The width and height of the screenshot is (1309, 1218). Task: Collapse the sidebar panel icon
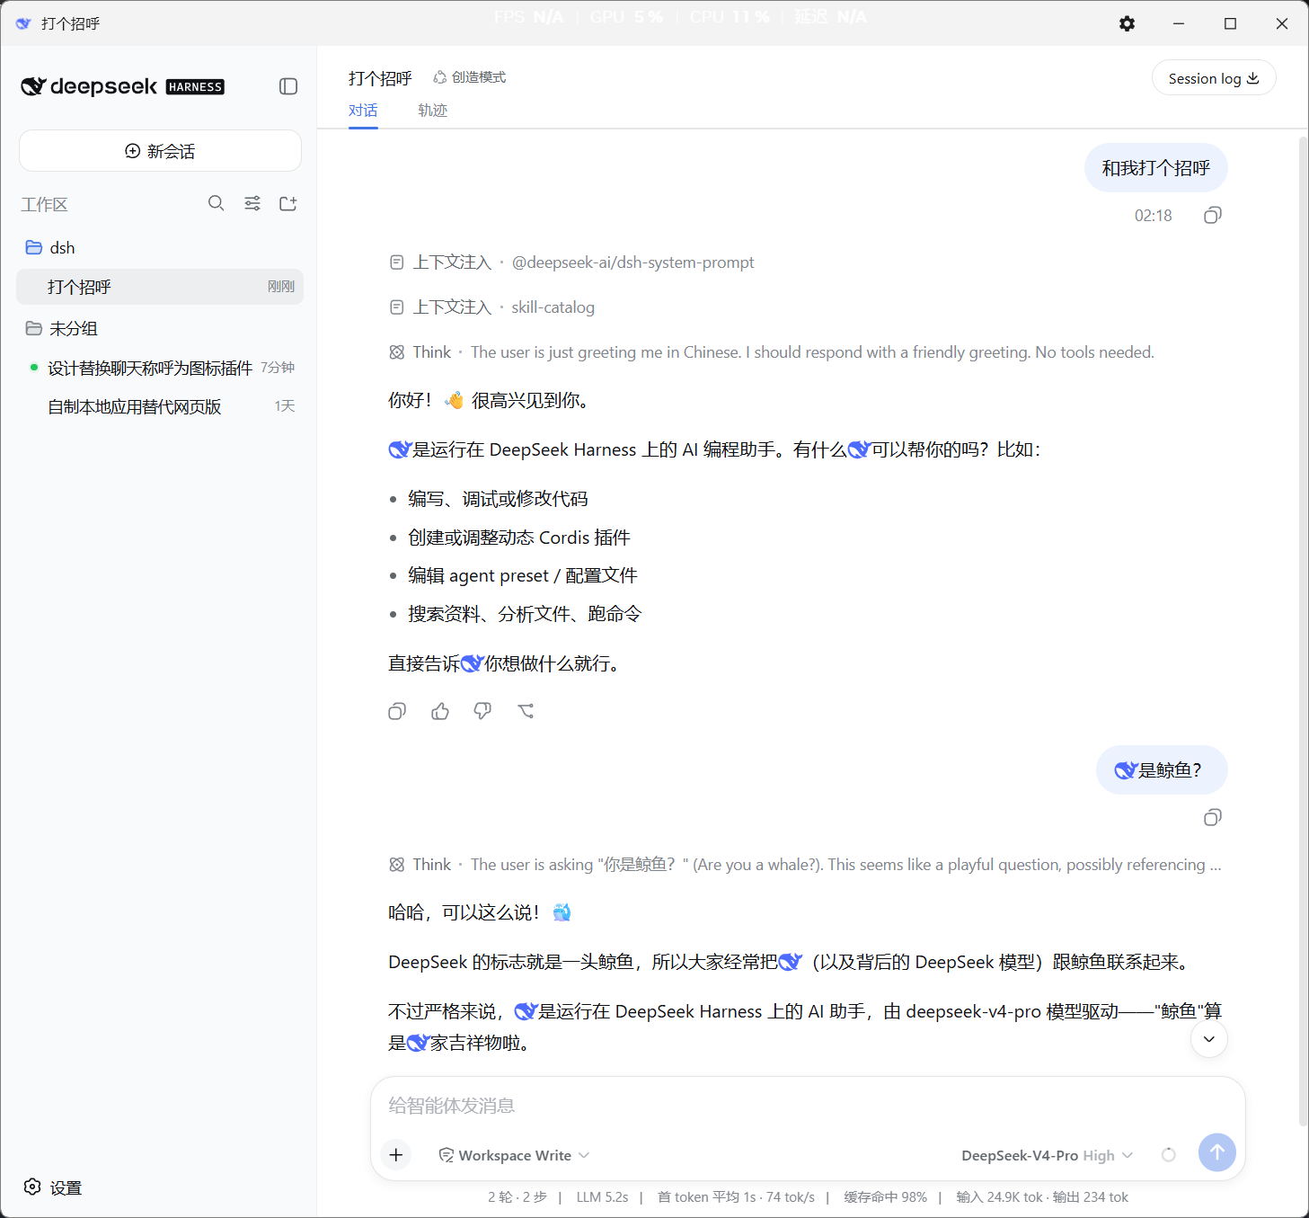[288, 86]
